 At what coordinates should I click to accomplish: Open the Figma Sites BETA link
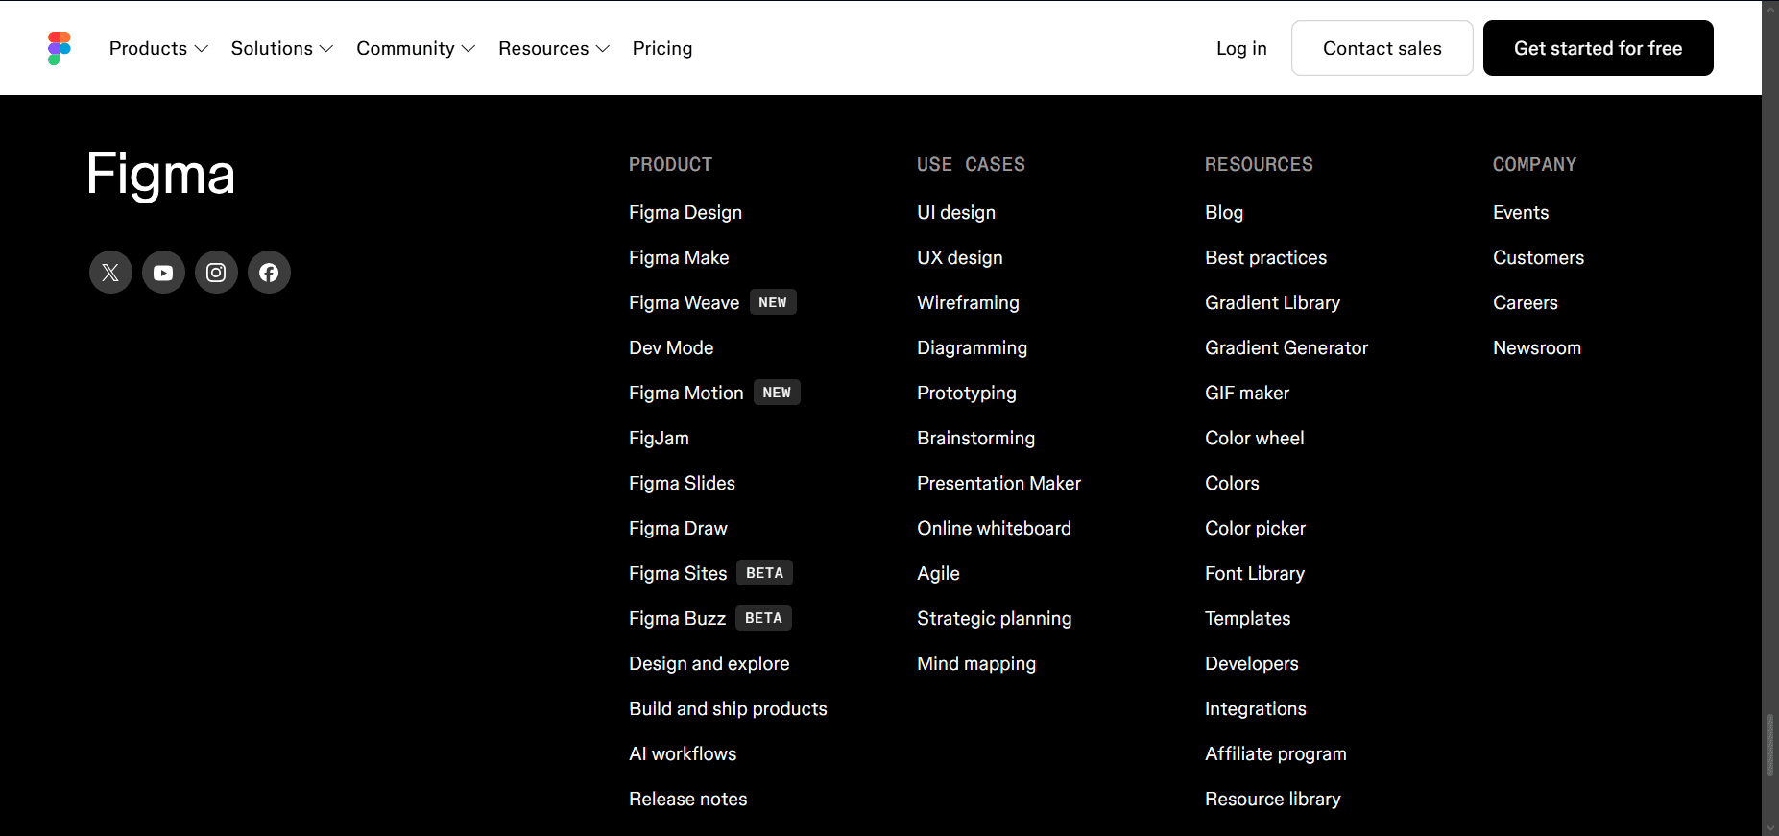[x=710, y=573]
